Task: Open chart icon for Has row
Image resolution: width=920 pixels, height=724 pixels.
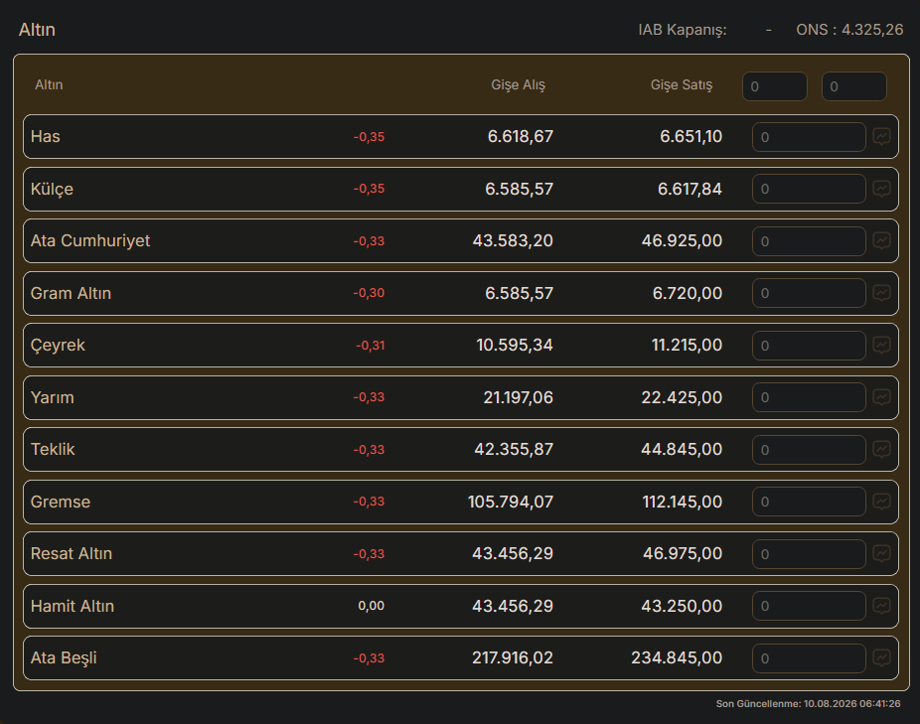Action: point(881,137)
